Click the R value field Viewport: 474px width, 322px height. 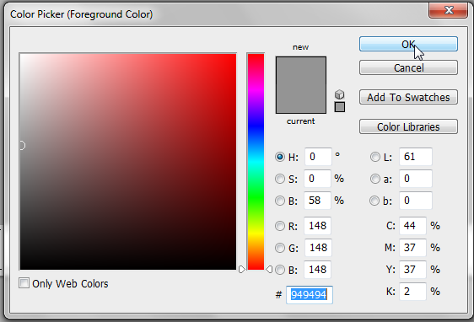tap(317, 226)
